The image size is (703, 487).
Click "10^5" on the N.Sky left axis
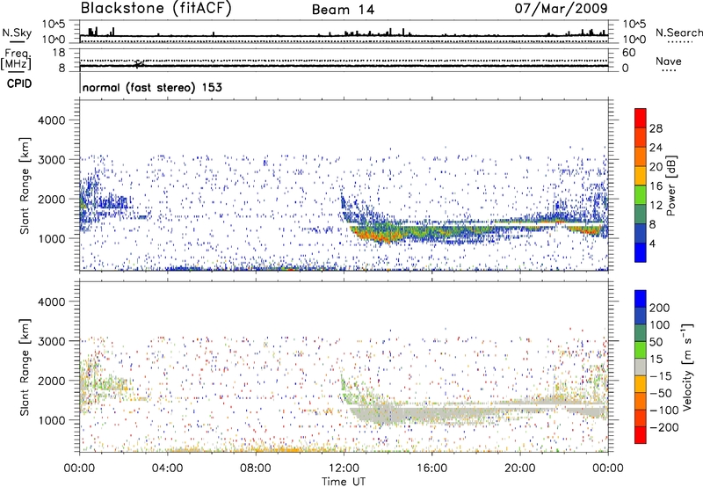pyautogui.click(x=54, y=24)
